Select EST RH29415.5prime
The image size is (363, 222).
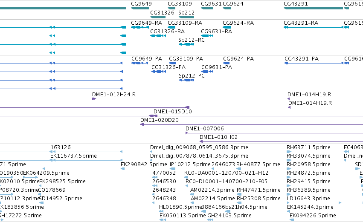point(308,182)
